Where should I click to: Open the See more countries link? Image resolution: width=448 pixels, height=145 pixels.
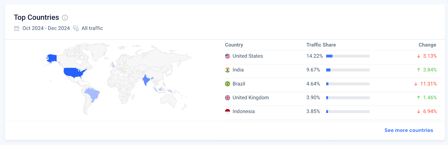point(409,130)
